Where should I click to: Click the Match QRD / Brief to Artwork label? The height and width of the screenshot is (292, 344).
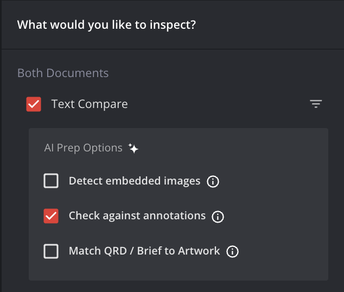pos(144,251)
